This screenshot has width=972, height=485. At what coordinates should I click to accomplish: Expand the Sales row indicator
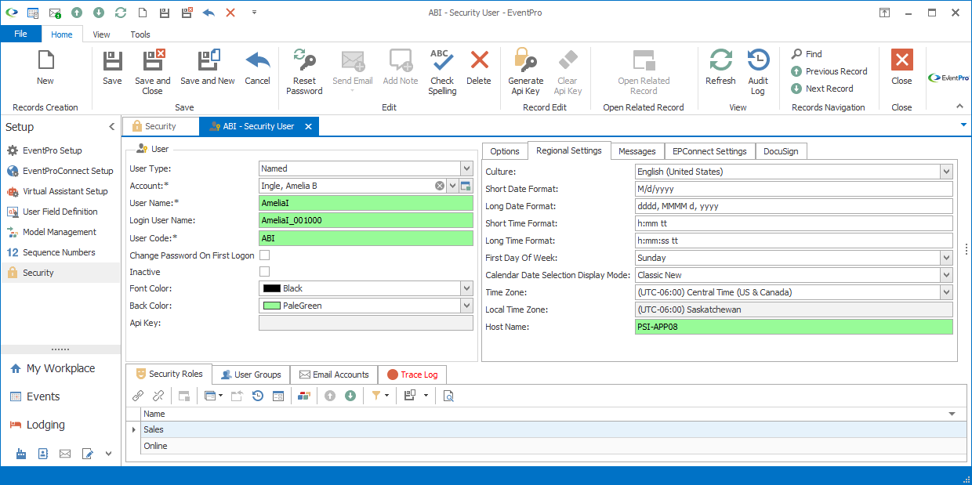click(132, 429)
